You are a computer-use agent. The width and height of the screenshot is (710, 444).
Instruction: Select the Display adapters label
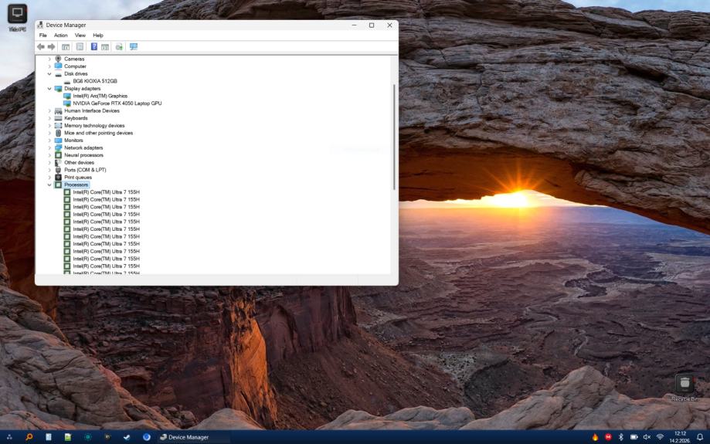click(x=82, y=89)
